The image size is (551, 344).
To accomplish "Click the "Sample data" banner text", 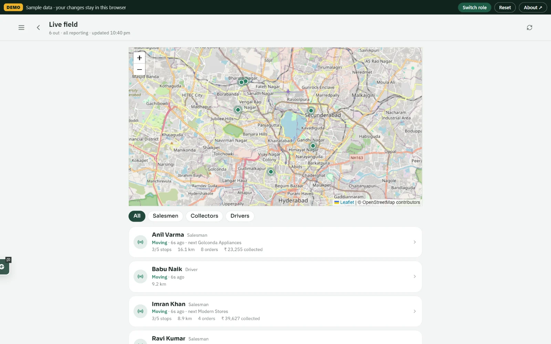I will (76, 8).
